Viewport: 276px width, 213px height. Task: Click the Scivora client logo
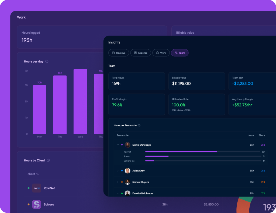click(37, 204)
